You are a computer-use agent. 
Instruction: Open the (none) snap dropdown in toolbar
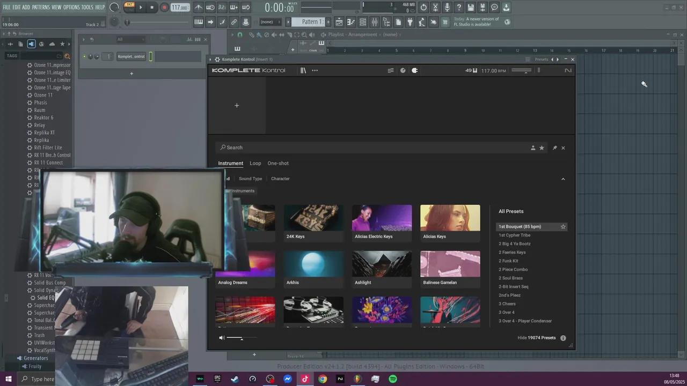coord(271,22)
